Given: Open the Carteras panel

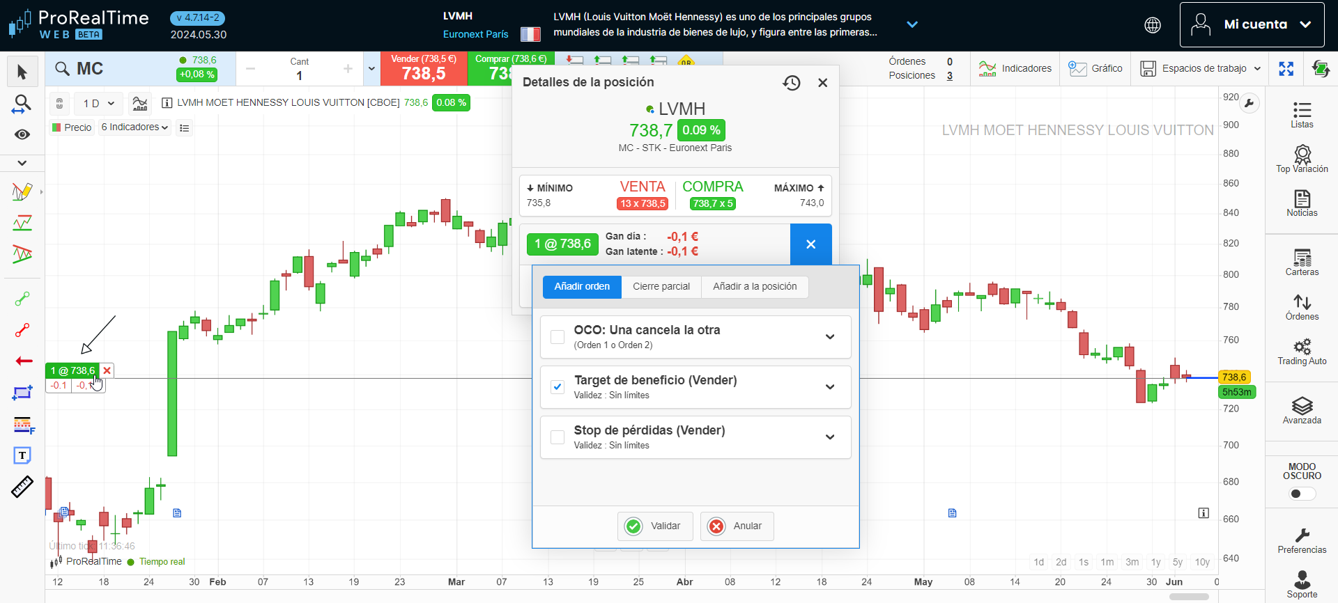Looking at the screenshot, I should tap(1302, 263).
